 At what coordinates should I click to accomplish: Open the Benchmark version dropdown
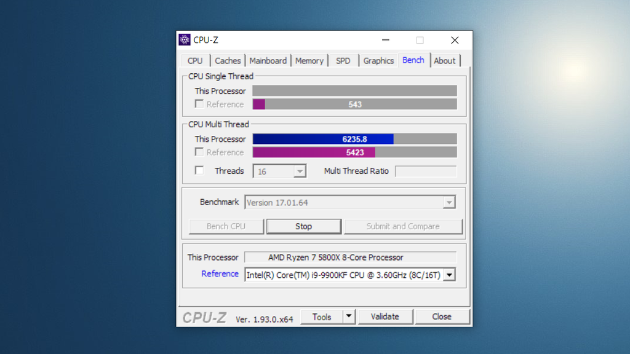[450, 202]
